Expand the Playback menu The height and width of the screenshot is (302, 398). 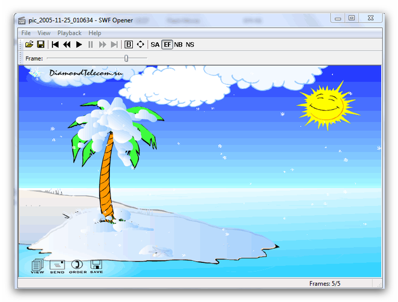click(x=69, y=33)
